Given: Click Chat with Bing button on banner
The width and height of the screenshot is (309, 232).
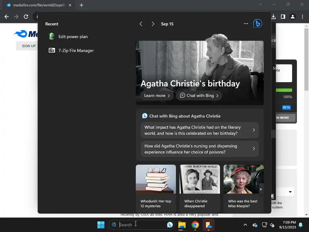Looking at the screenshot, I should (x=199, y=96).
